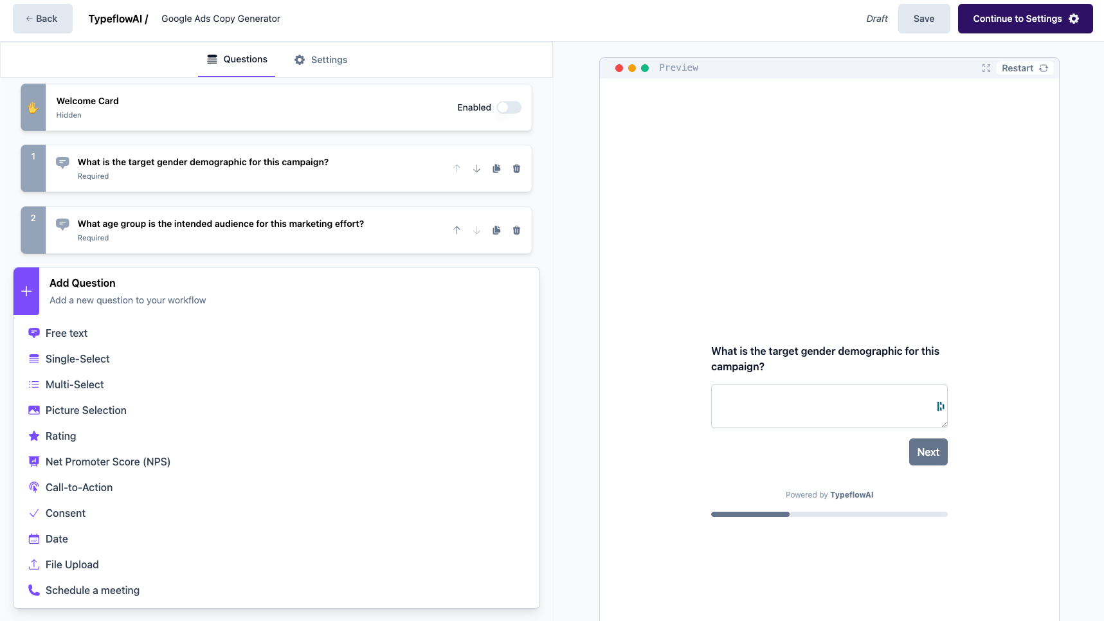The image size is (1104, 621).
Task: Click the TypeflowAI breadcrumb
Action: [x=118, y=19]
